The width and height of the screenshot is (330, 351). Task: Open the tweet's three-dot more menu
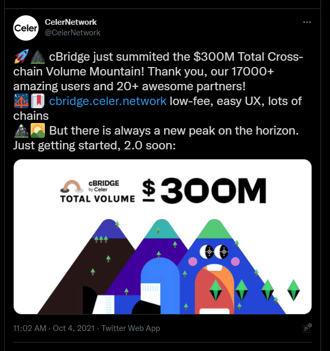point(307,22)
